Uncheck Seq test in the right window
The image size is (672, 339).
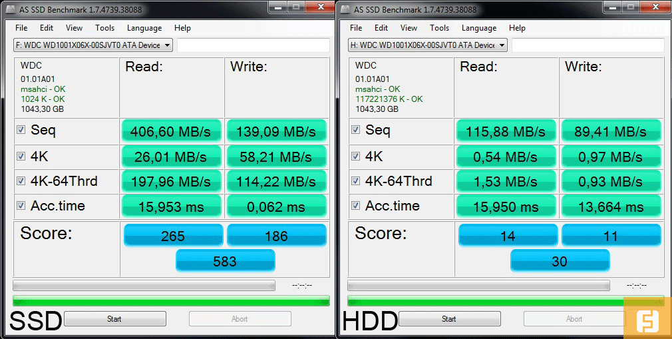[x=355, y=130]
